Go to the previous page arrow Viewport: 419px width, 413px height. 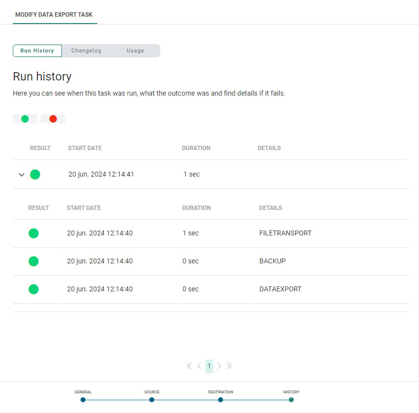tap(199, 366)
